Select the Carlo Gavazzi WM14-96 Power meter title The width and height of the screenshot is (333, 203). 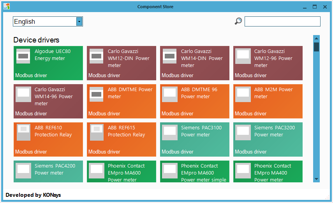click(53, 97)
